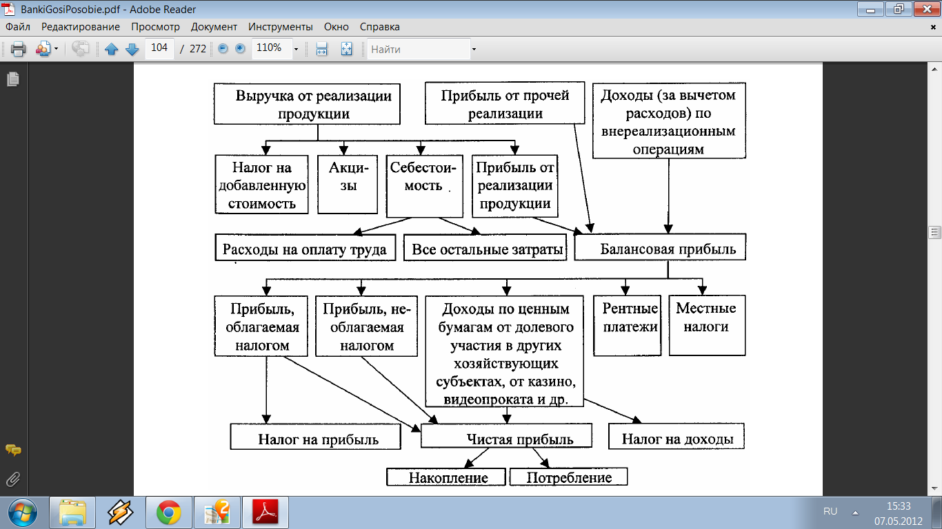Click the 'Себестоимость' box

click(x=423, y=186)
